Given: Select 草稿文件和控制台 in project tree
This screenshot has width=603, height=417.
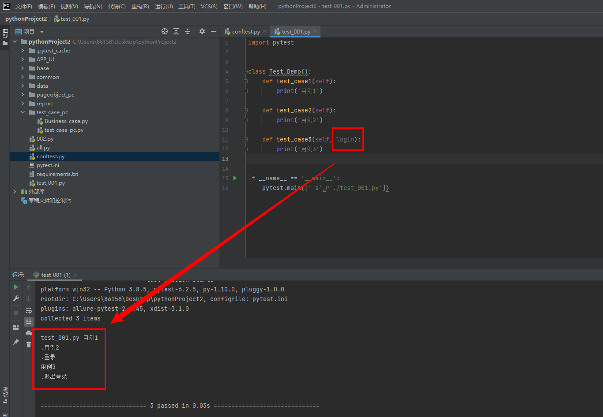Looking at the screenshot, I should pos(50,201).
